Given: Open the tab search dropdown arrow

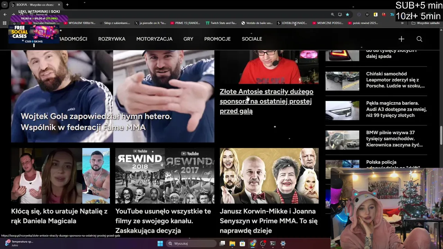Looking at the screenshot, I should 4,4.
